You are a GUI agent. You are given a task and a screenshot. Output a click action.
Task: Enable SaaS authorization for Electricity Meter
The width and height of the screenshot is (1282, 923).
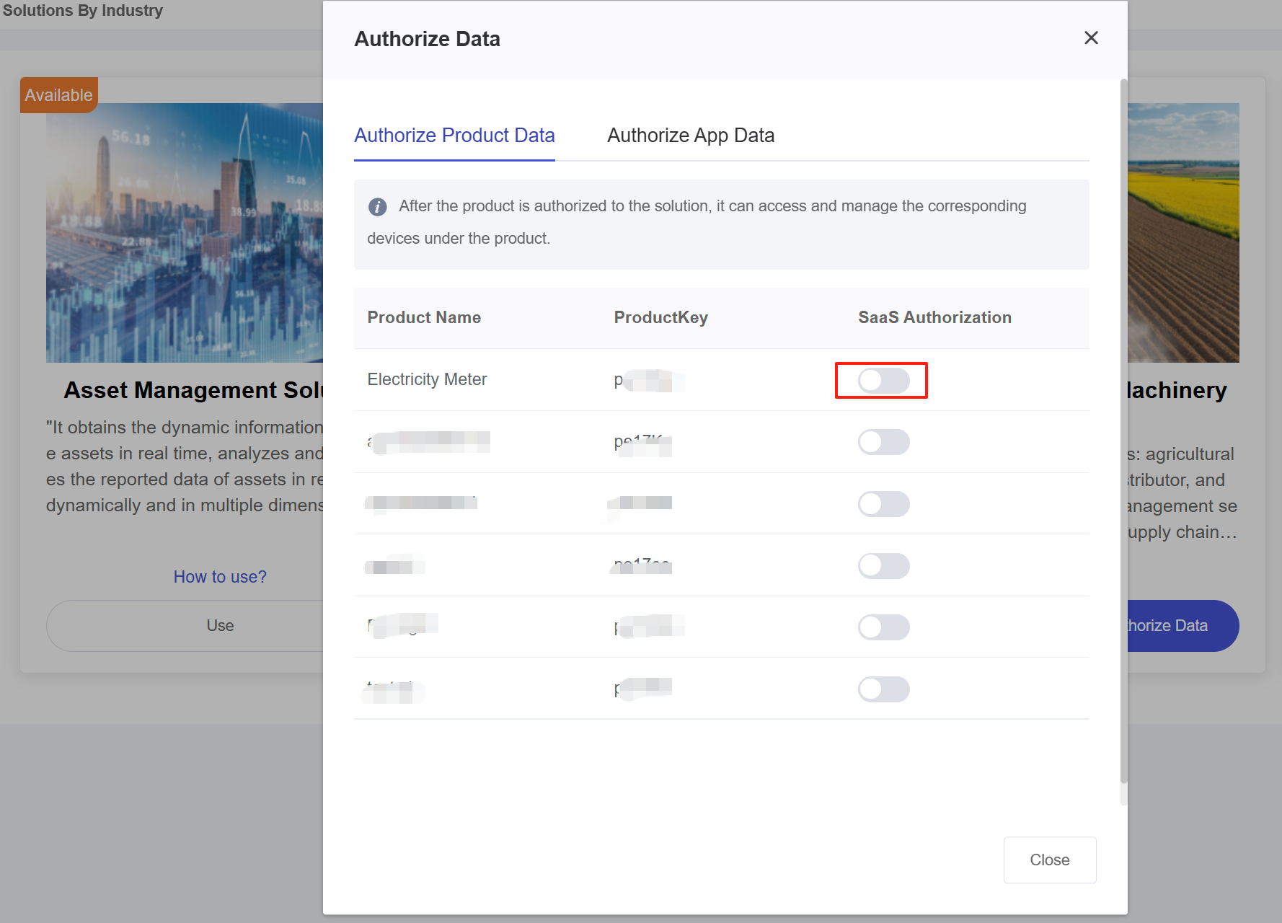tap(883, 381)
